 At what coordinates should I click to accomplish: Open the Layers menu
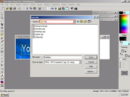click(40, 4)
